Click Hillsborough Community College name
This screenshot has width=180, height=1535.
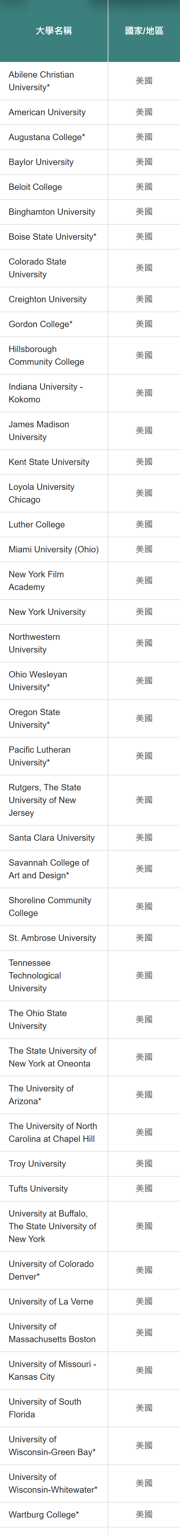[x=46, y=356]
